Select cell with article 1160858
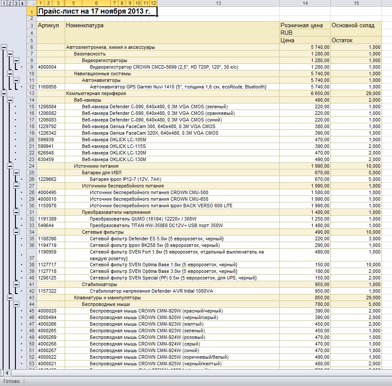 pos(51,87)
